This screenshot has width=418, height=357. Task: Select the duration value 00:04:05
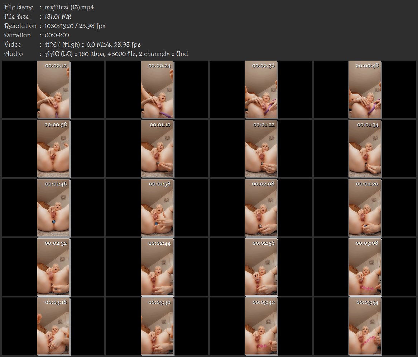pos(57,35)
